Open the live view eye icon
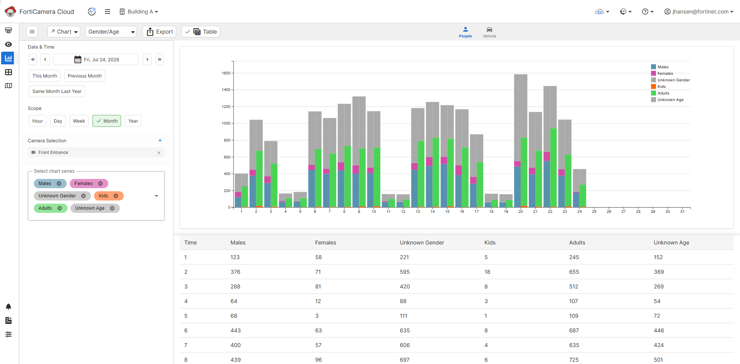 pos(8,44)
